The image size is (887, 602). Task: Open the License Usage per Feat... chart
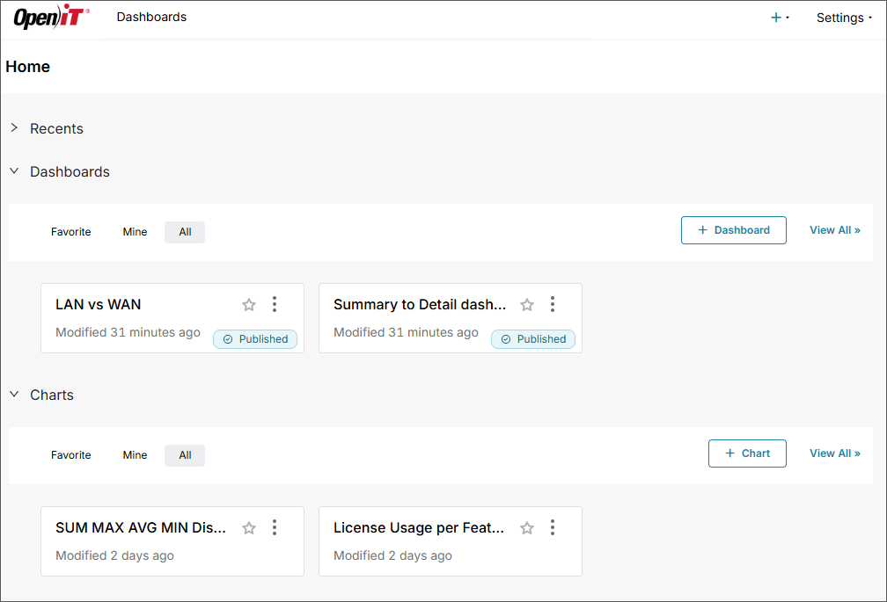tap(419, 527)
